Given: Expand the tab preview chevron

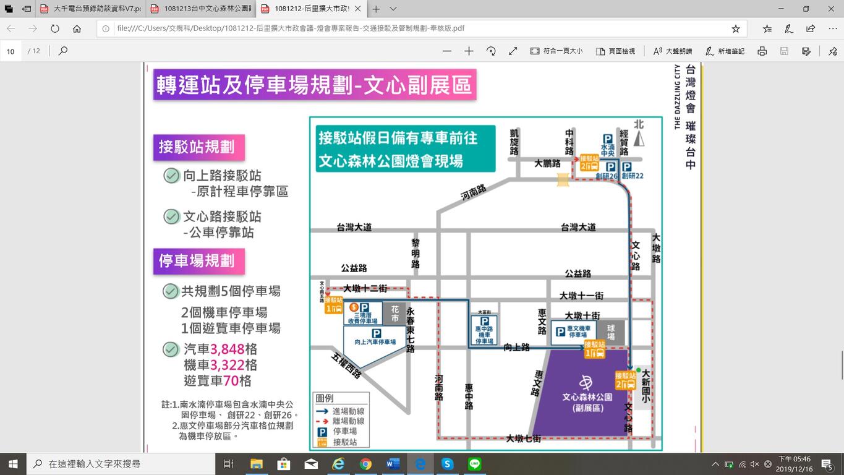Looking at the screenshot, I should 393,9.
